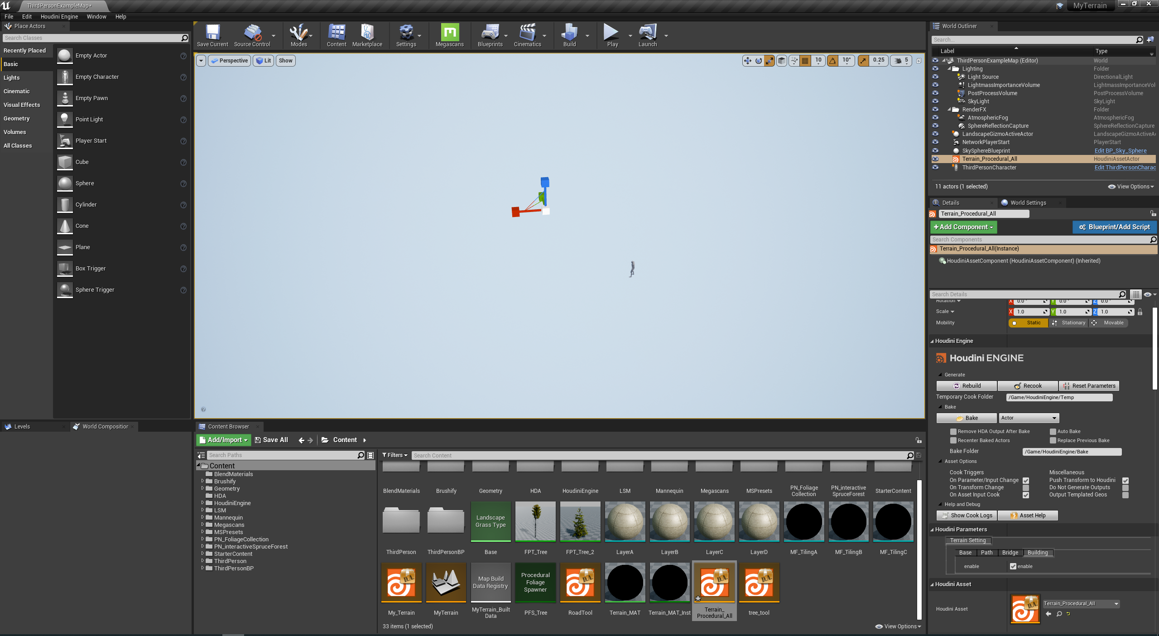Switch to the World Composition tab
The image size is (1159, 636).
pyautogui.click(x=105, y=427)
